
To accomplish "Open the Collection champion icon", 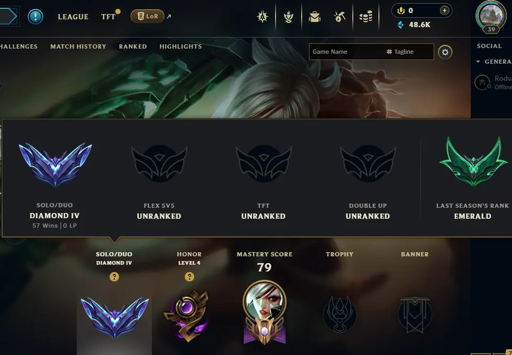I will tap(288, 17).
